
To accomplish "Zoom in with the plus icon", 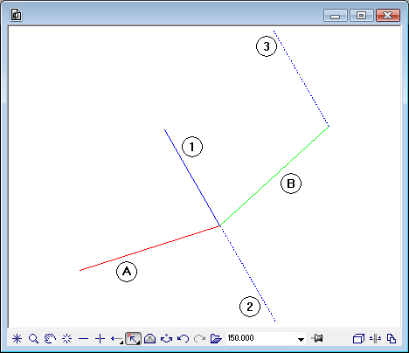I will coord(100,339).
